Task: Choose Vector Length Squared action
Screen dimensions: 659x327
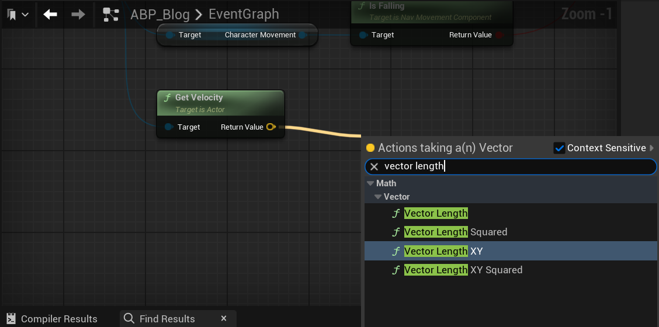Action: tap(511, 232)
